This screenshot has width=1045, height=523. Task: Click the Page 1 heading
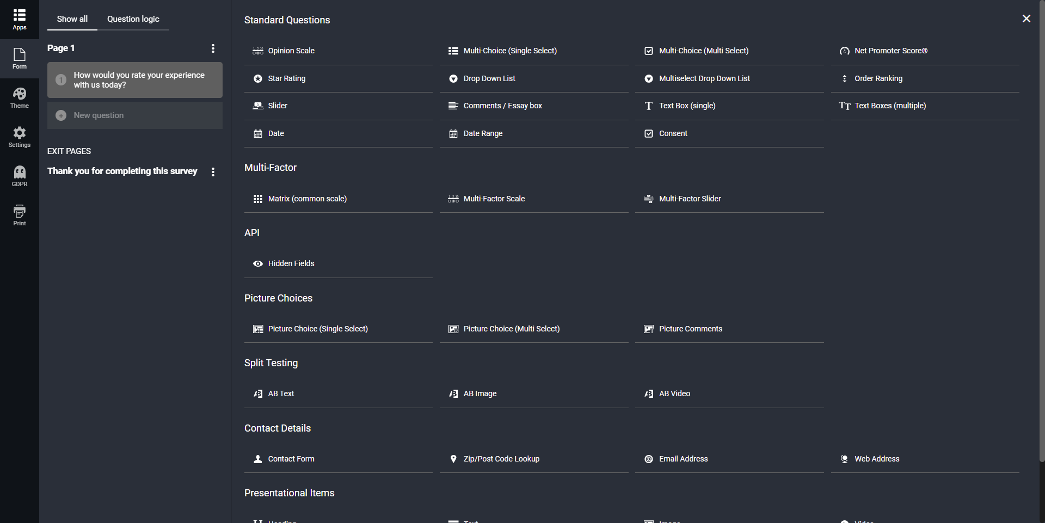coord(61,48)
